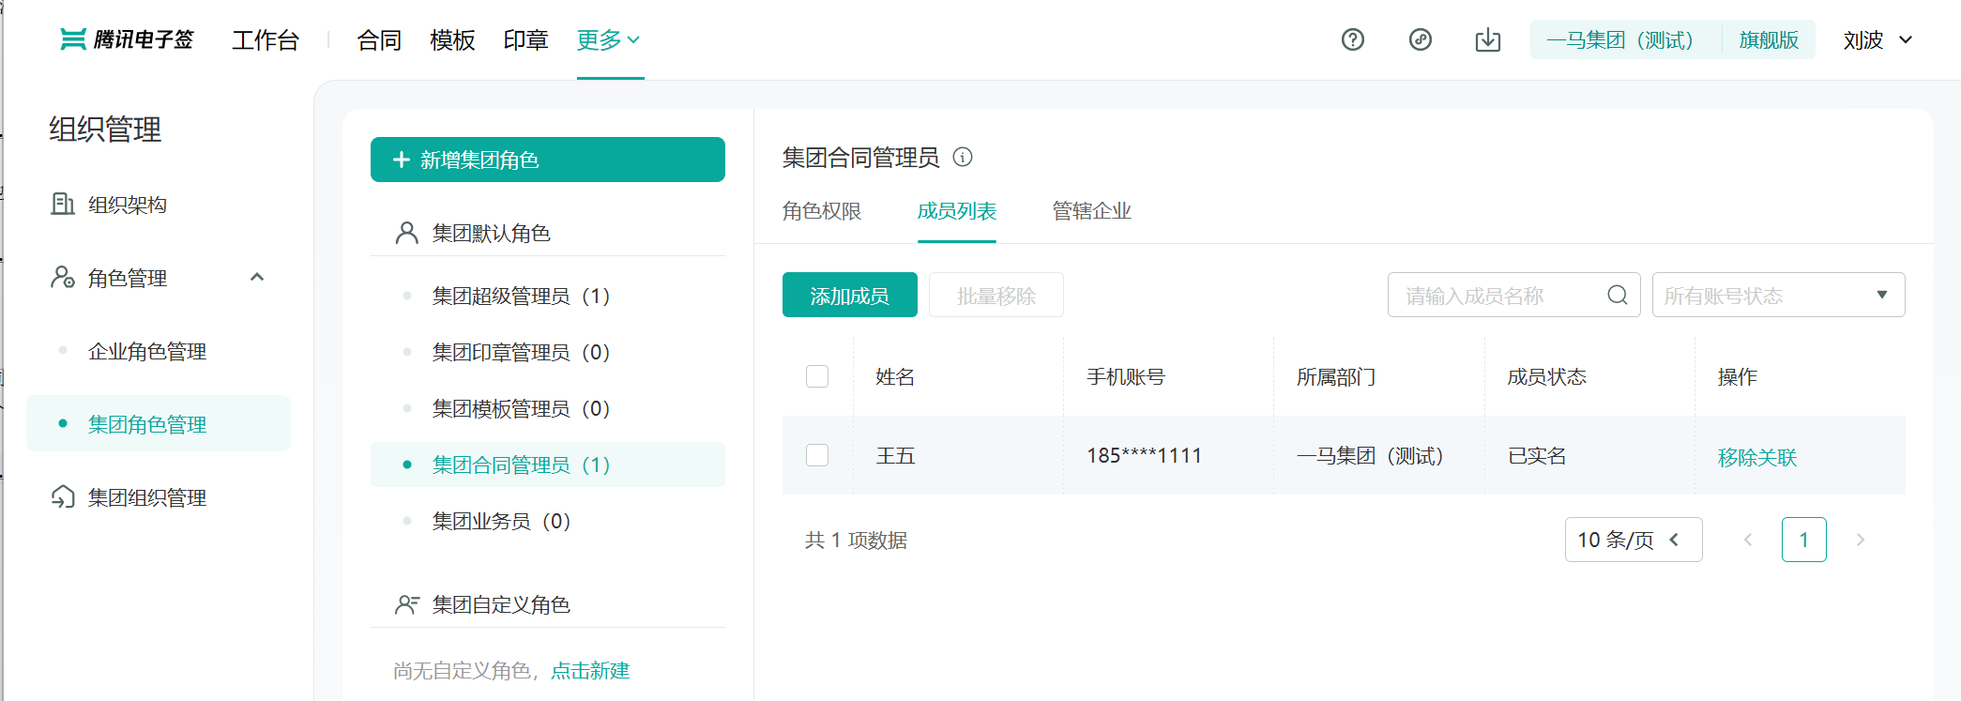Click the 请输入成员名称 search field
The image size is (1961, 701).
click(x=1499, y=296)
